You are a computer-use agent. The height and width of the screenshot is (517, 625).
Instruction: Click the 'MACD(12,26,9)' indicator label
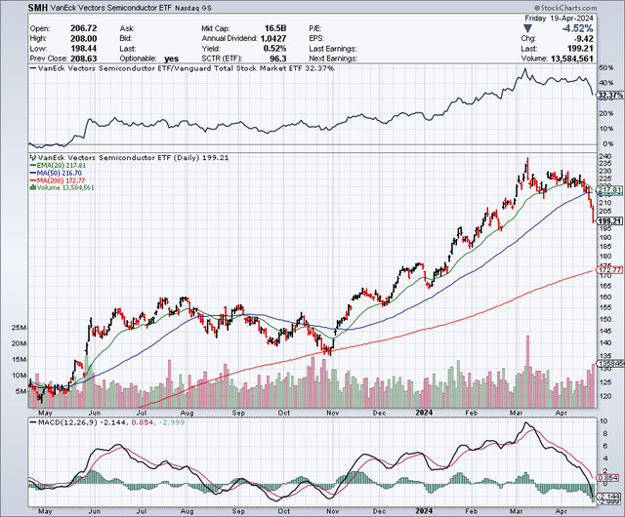pyautogui.click(x=67, y=422)
